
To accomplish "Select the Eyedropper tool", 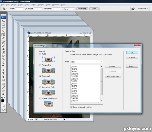I will (x=3, y=88).
